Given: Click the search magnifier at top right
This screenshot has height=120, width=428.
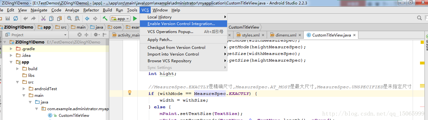Looking at the screenshot, I should (x=419, y=18).
